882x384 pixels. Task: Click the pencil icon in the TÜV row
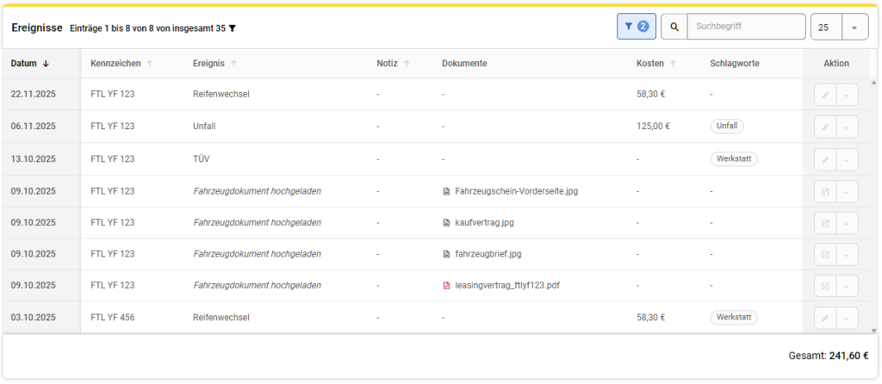click(825, 159)
